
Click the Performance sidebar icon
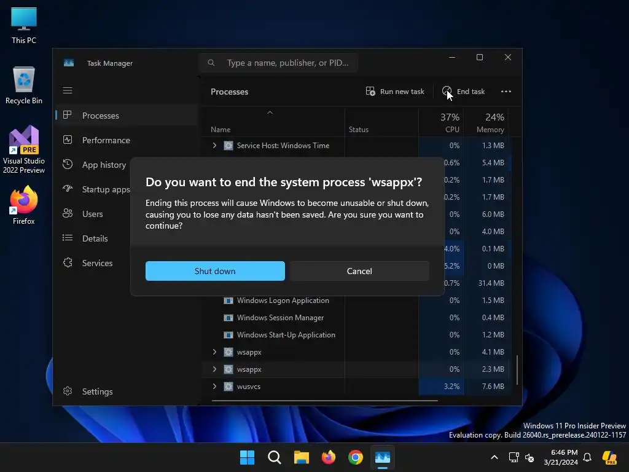[x=68, y=140]
